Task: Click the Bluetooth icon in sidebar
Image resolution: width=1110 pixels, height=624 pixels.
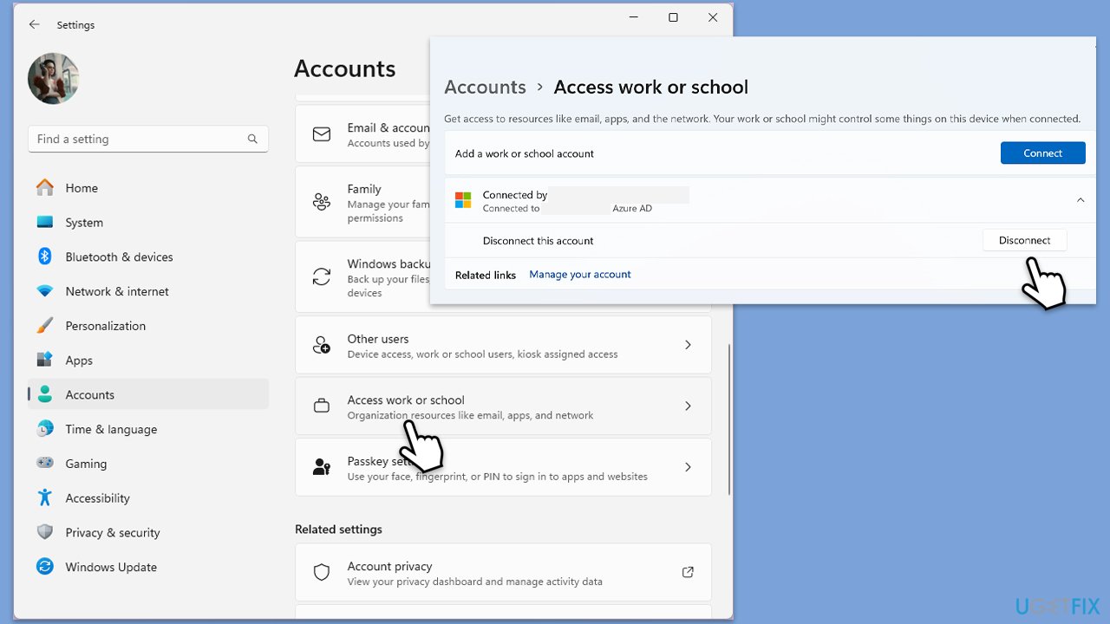Action: (45, 257)
